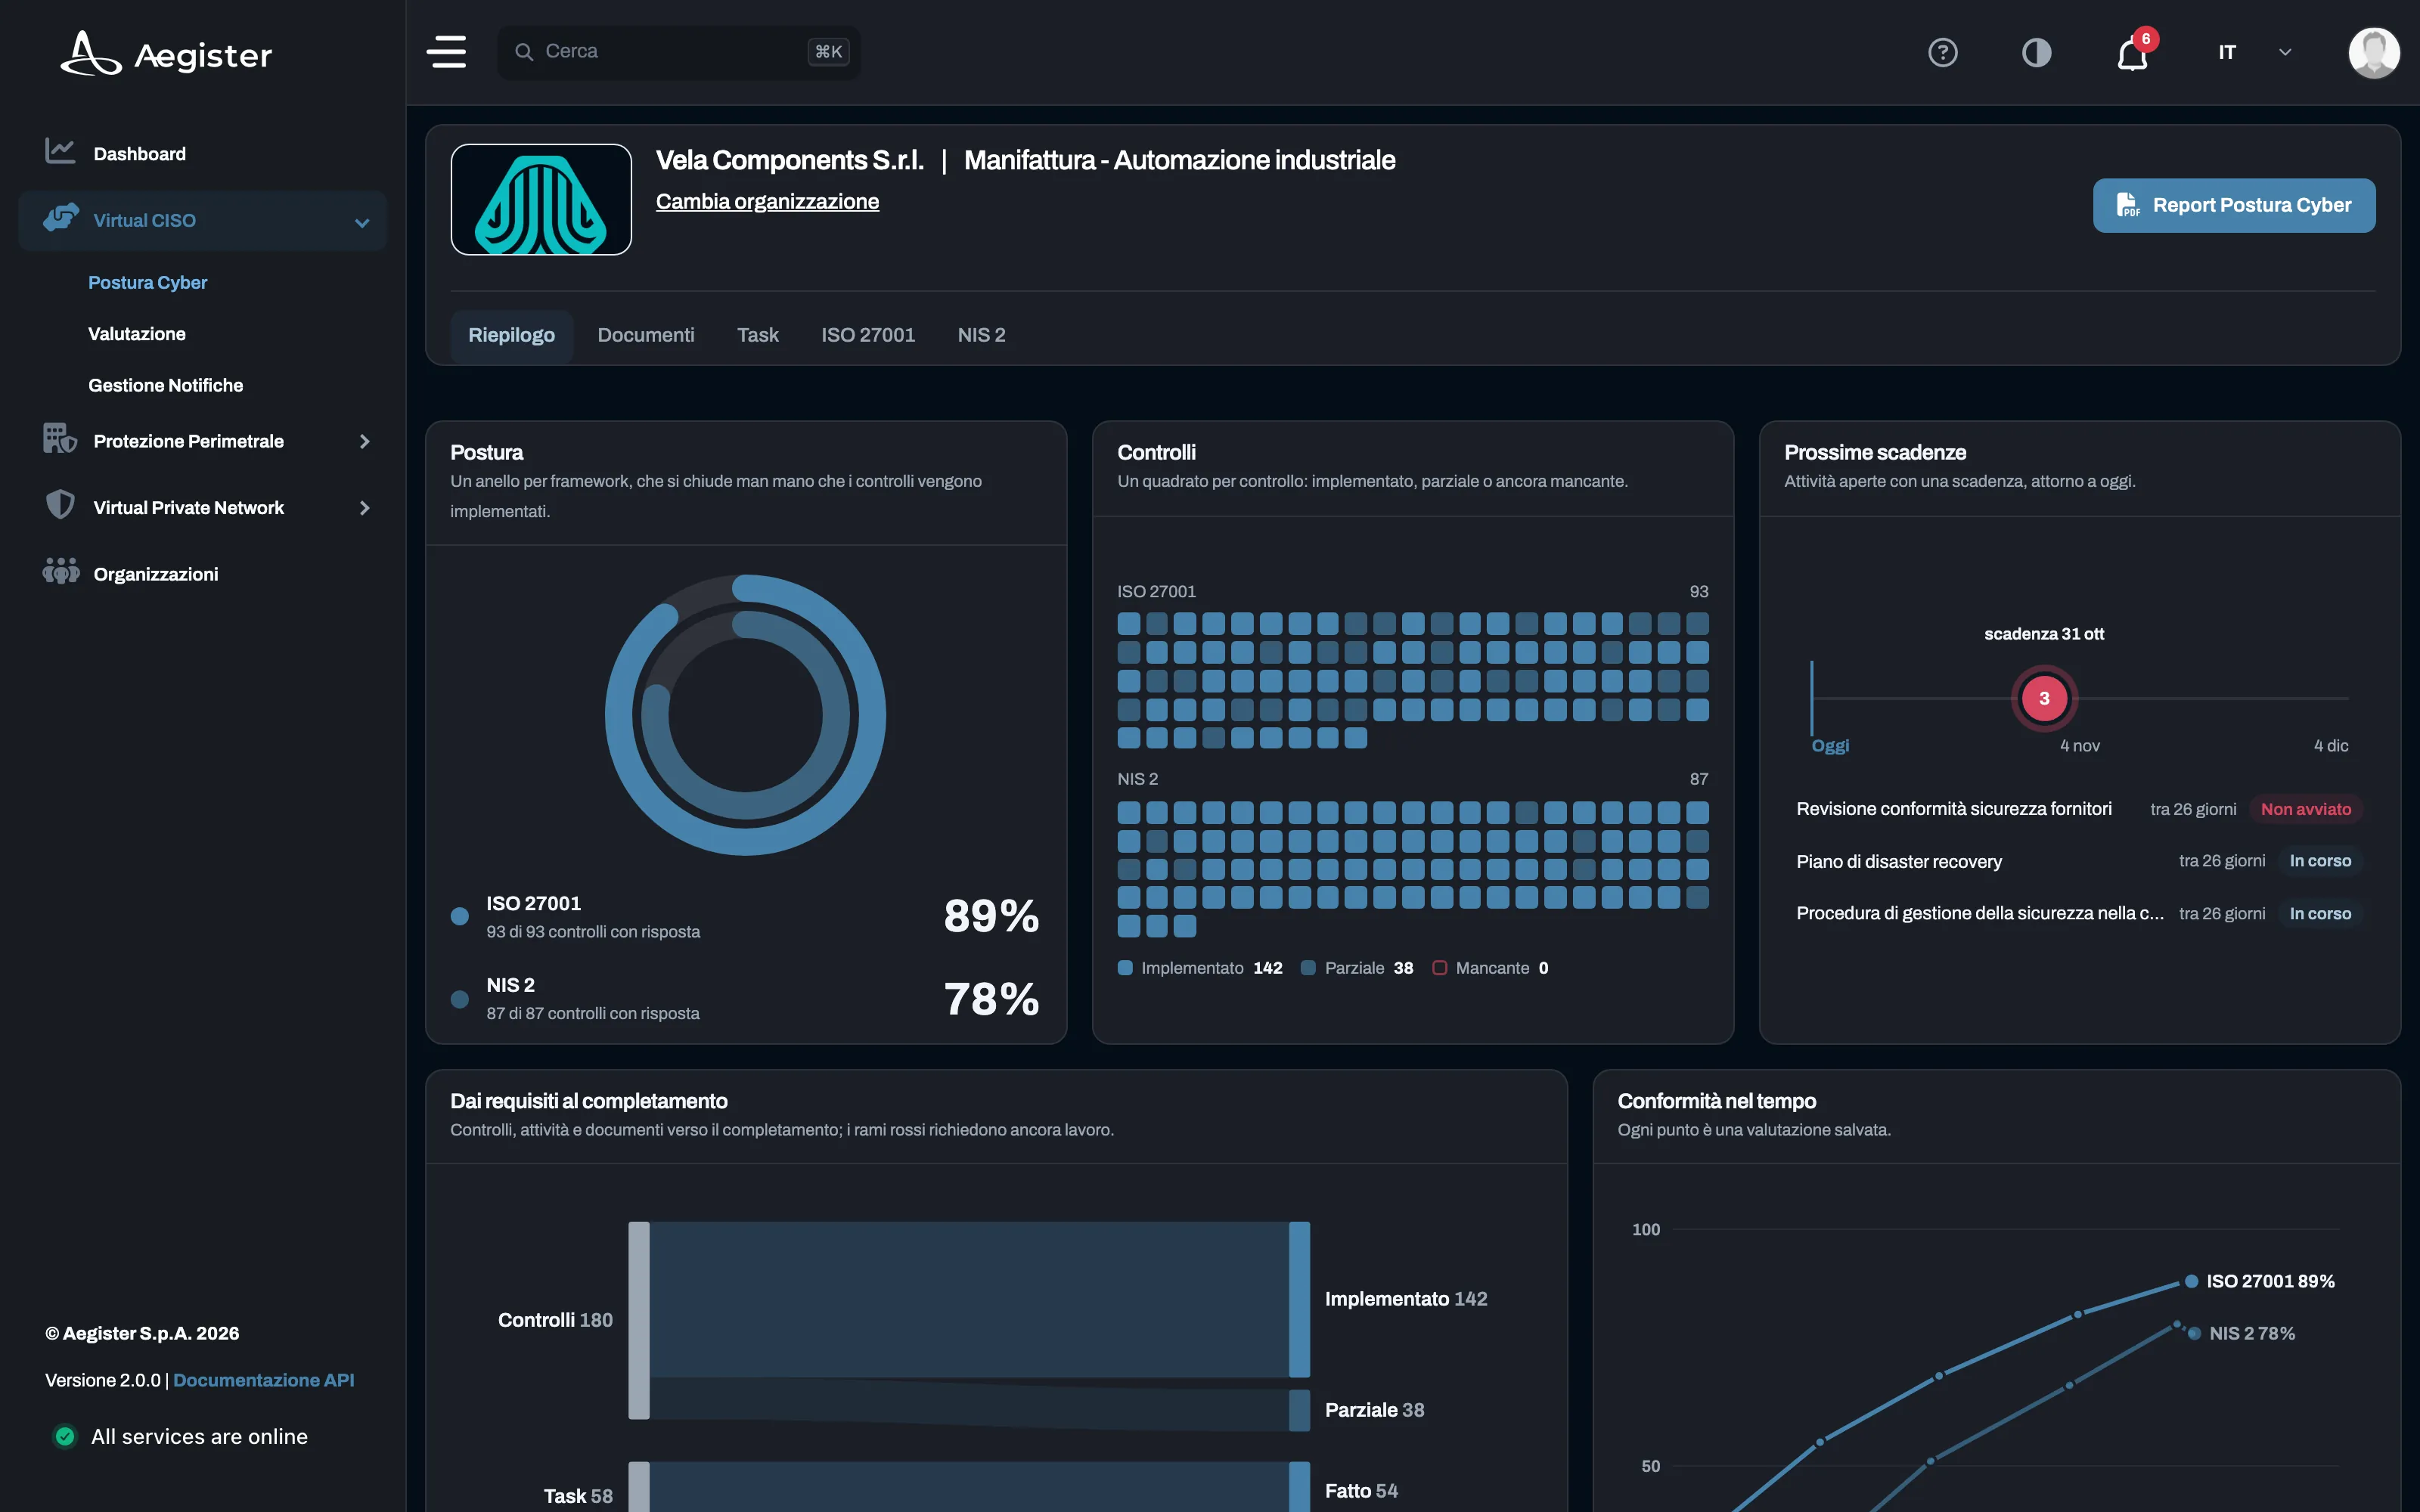Click the Dashboard chart icon
2420x1512 pixels.
pos(60,152)
